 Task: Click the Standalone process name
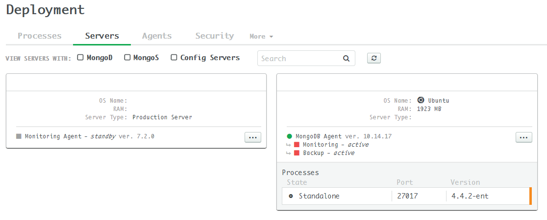pos(319,197)
